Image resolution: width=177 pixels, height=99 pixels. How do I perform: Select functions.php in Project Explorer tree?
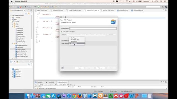[x=20, y=49]
